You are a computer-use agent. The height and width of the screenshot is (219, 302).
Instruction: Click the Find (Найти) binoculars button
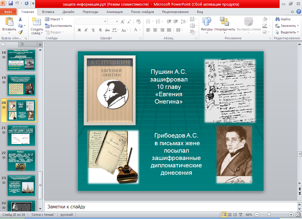pyautogui.click(x=283, y=19)
